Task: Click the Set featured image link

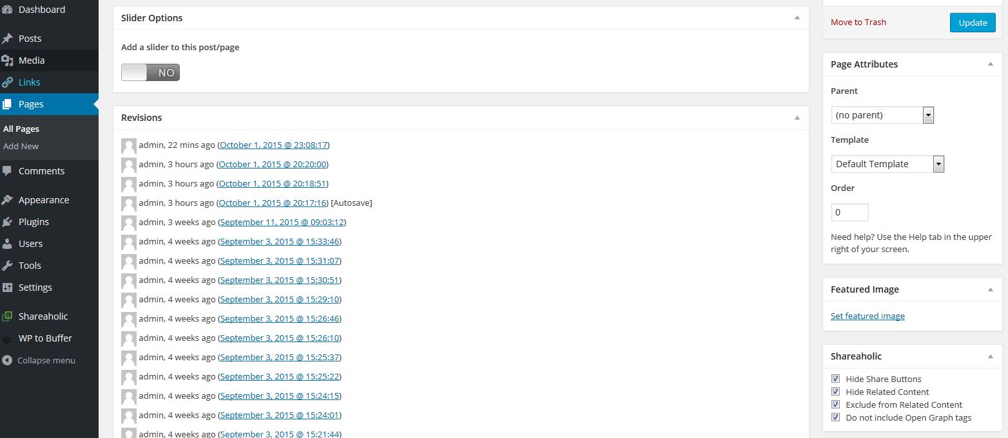Action: pyautogui.click(x=867, y=316)
